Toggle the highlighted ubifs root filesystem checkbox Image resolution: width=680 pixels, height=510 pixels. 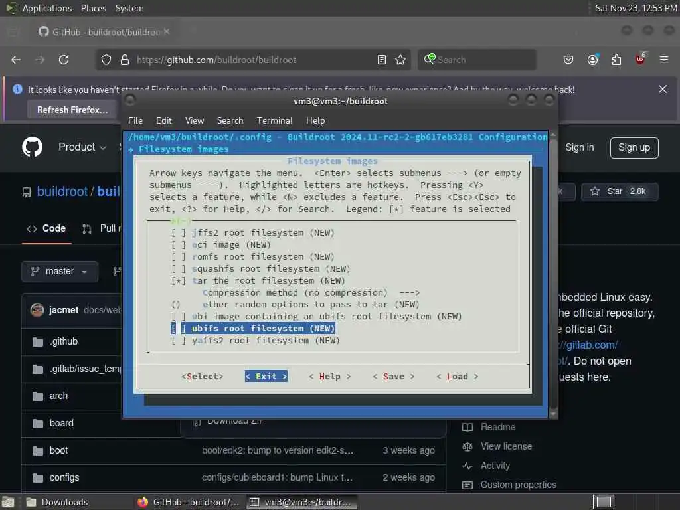[x=178, y=329]
